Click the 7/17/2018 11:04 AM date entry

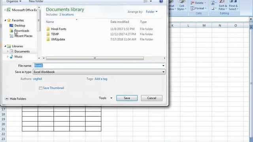point(123,39)
